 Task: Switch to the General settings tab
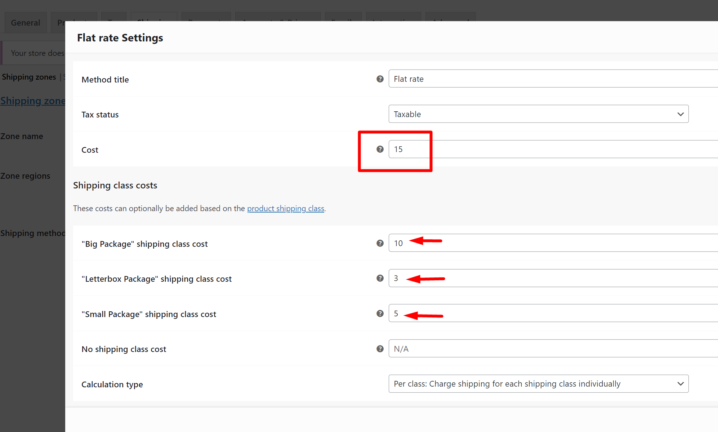pyautogui.click(x=25, y=22)
